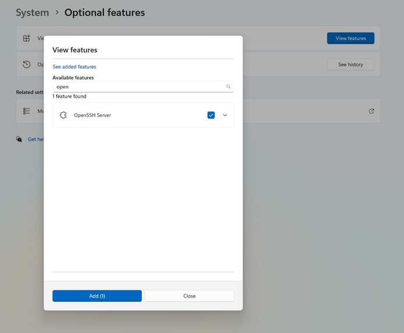Image resolution: width=404 pixels, height=333 pixels.
Task: Select the OpenSSH Server row label
Action: (92, 115)
